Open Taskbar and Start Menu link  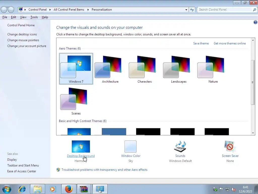pyautogui.click(x=23, y=165)
